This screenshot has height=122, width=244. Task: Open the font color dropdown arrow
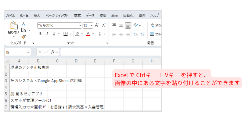(x=93, y=34)
